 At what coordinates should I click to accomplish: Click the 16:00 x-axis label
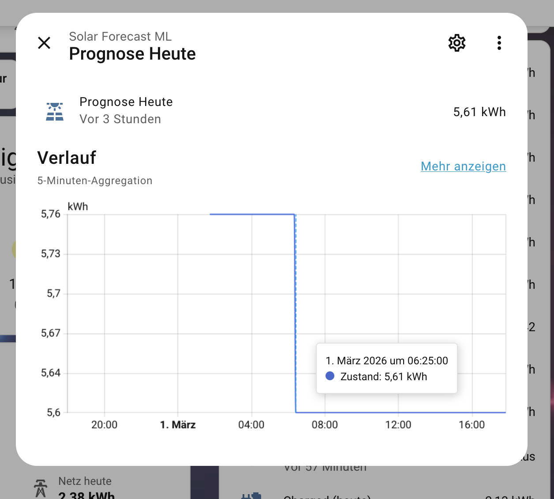pos(472,425)
